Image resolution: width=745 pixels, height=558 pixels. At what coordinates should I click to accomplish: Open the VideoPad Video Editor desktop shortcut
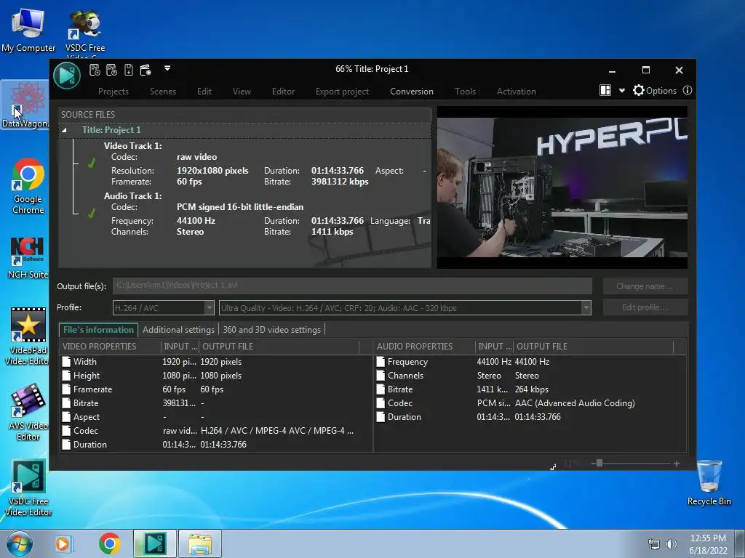27,337
